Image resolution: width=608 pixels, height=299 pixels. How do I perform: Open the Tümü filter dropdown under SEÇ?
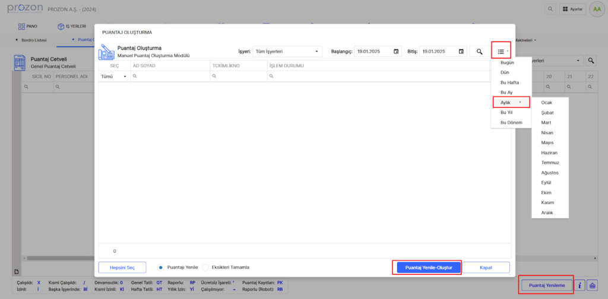(x=114, y=77)
